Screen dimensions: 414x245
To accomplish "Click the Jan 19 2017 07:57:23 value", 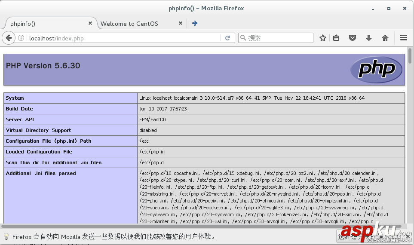I will pyautogui.click(x=163, y=109).
